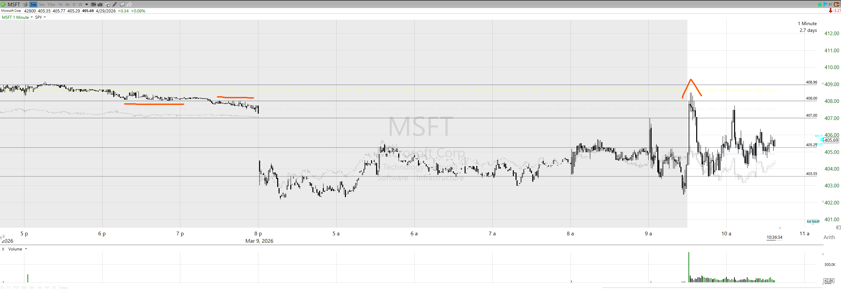Select the YTD range at bottom
Image resolution: width=841 pixels, height=290 pixels.
16,287
